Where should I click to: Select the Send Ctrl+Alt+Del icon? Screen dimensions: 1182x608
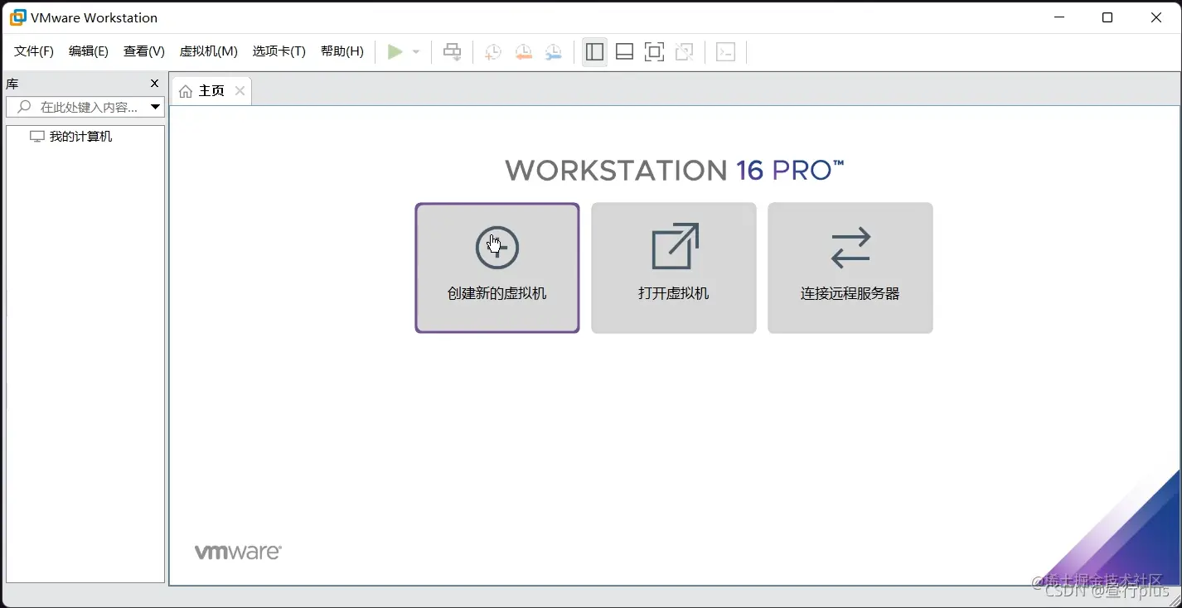(452, 51)
